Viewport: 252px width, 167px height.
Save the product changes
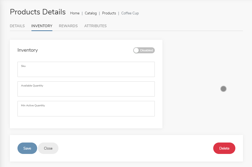tap(27, 148)
